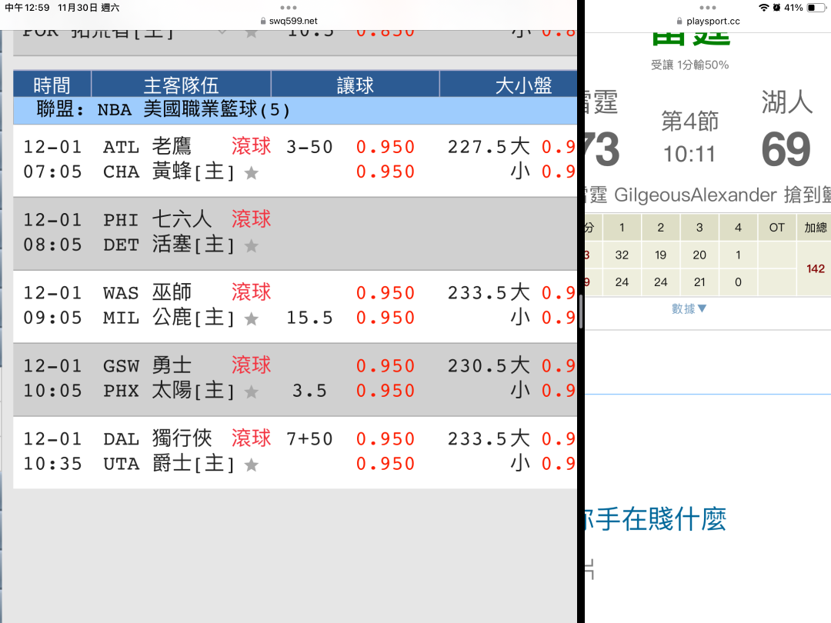
Task: Click the 10:35 UTA 爵士 game time
Action: [52, 464]
